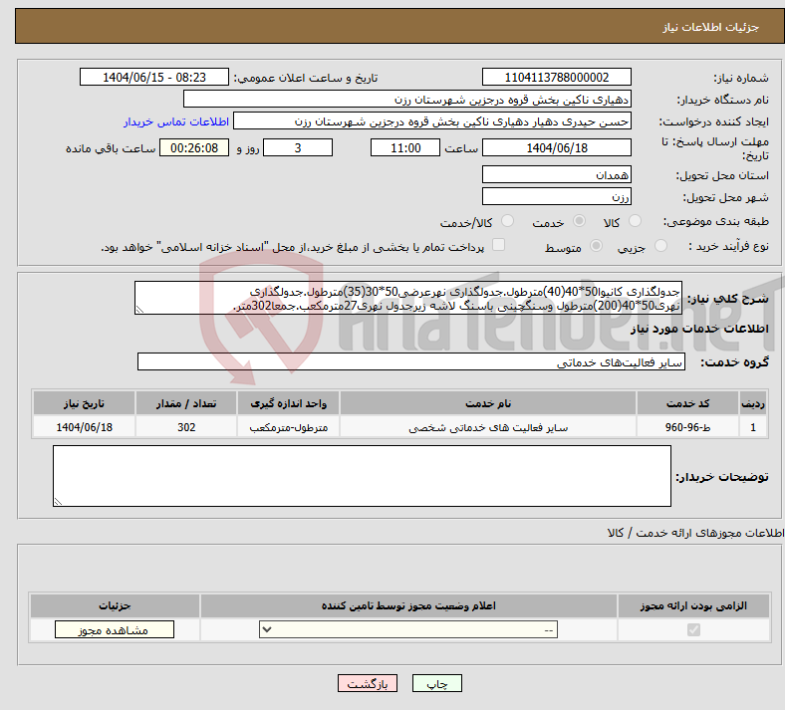Click the announcement date field 1404/06/15 - 08:23
The width and height of the screenshot is (785, 710).
click(154, 77)
